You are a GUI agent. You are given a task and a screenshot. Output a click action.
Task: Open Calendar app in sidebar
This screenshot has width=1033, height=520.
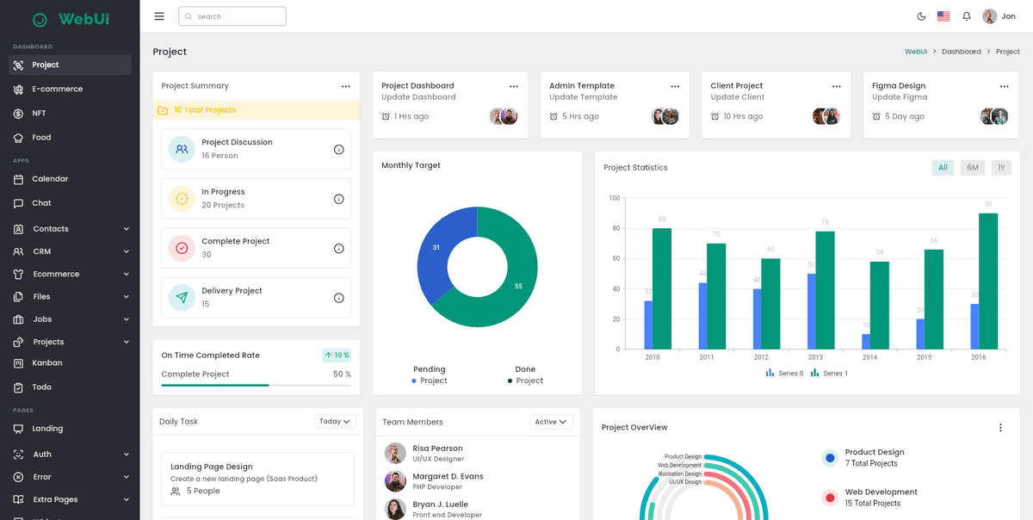pos(70,179)
